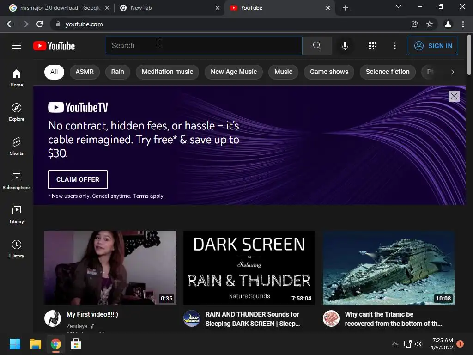Select the Game shows chip
Viewport: 473px width, 355px height.
click(x=329, y=72)
